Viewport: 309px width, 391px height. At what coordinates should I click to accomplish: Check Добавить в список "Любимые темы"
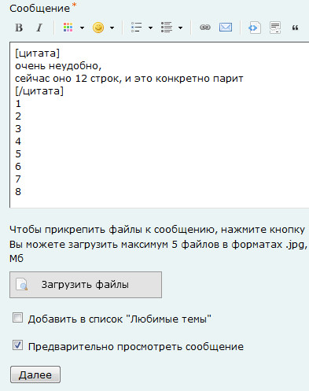pyautogui.click(x=17, y=318)
